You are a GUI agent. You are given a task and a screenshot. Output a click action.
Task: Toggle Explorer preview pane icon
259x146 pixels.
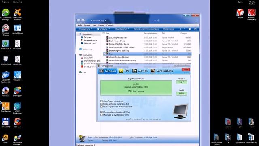coord(190,29)
